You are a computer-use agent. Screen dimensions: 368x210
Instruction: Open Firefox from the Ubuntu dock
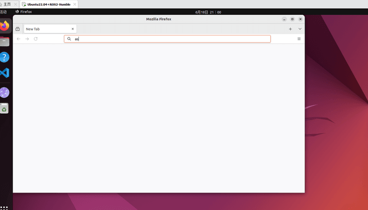4,26
